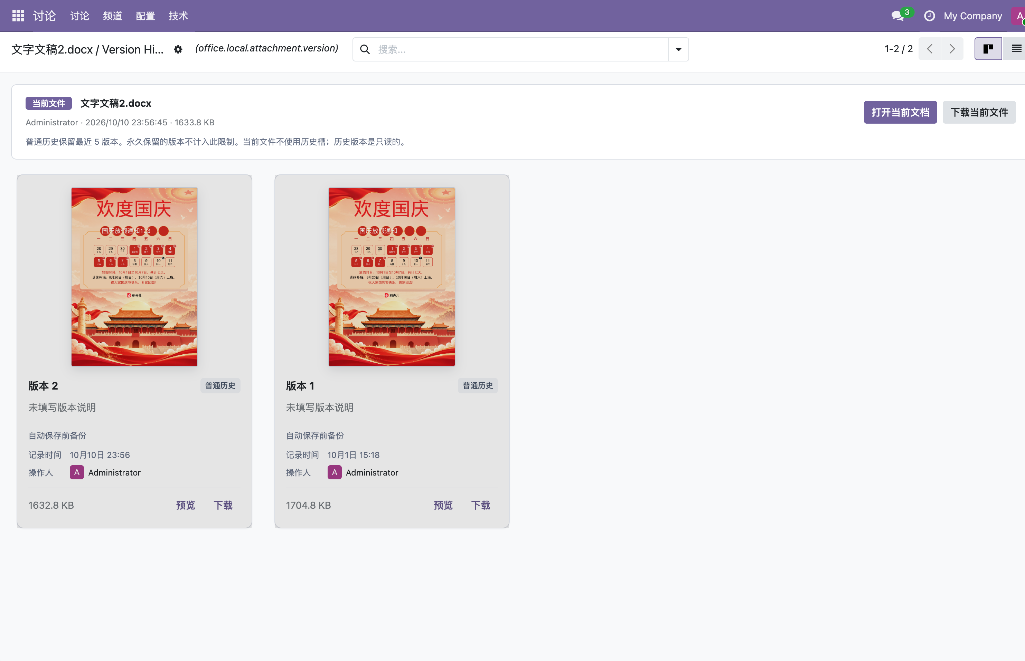The width and height of the screenshot is (1025, 661).
Task: Click record time 10月10日 23:56
Action: pyautogui.click(x=100, y=455)
